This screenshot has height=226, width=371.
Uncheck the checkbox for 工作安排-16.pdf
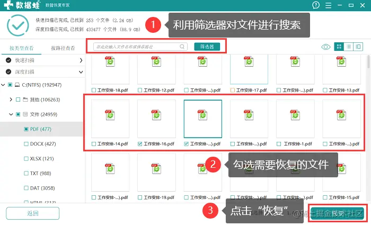tap(140, 144)
